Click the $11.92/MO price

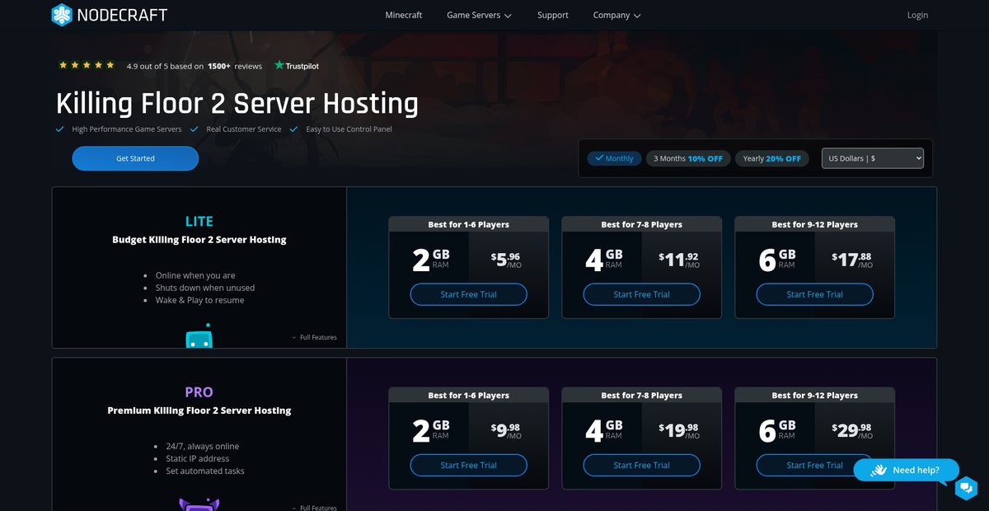point(679,260)
